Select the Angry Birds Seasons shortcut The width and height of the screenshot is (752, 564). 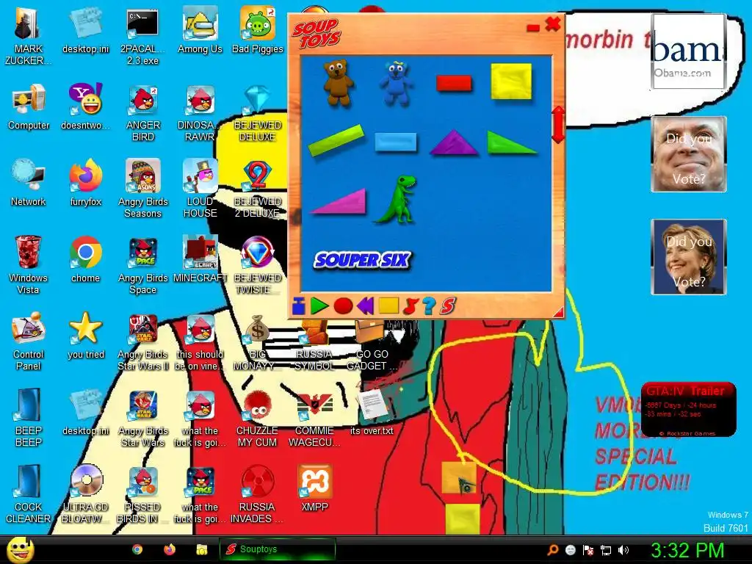click(143, 189)
